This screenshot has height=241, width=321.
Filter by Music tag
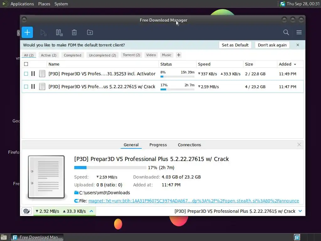[x=167, y=55]
